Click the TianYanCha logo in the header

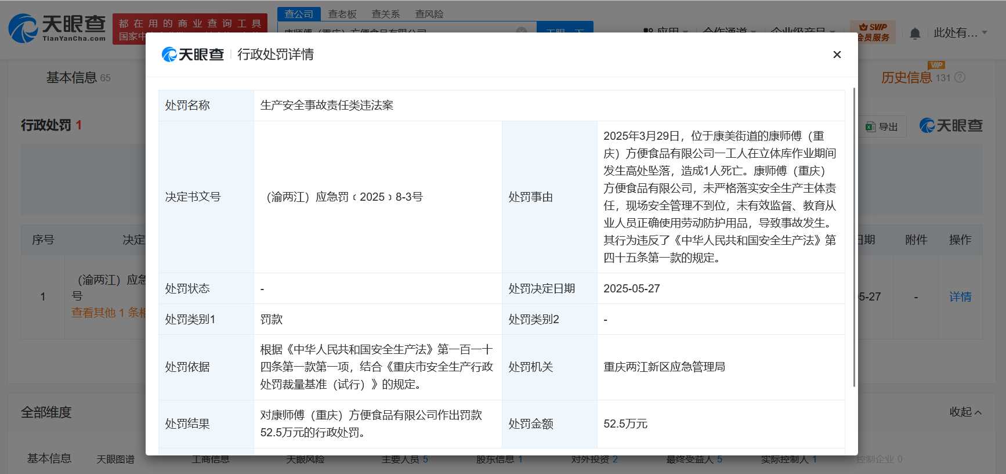pyautogui.click(x=57, y=28)
